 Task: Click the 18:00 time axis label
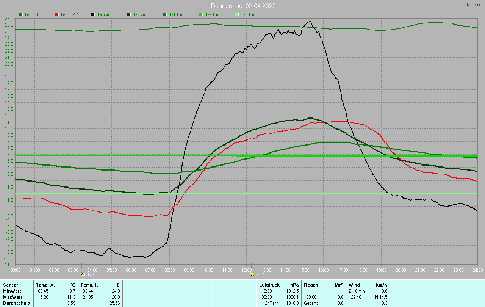click(x=362, y=270)
